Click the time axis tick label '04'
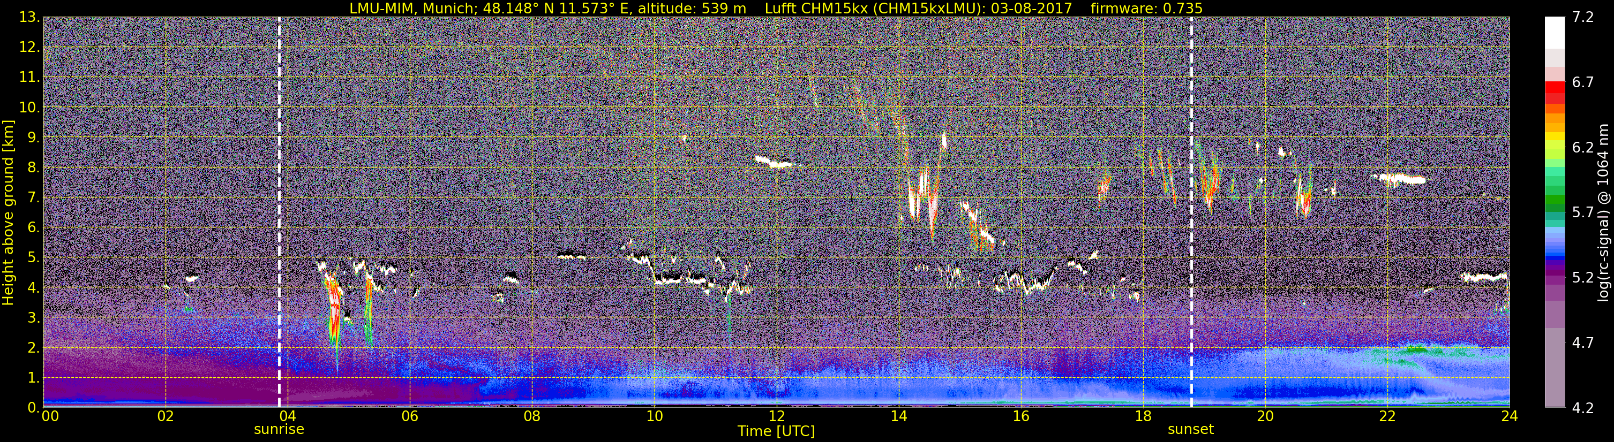This screenshot has width=1614, height=442. coord(288,416)
